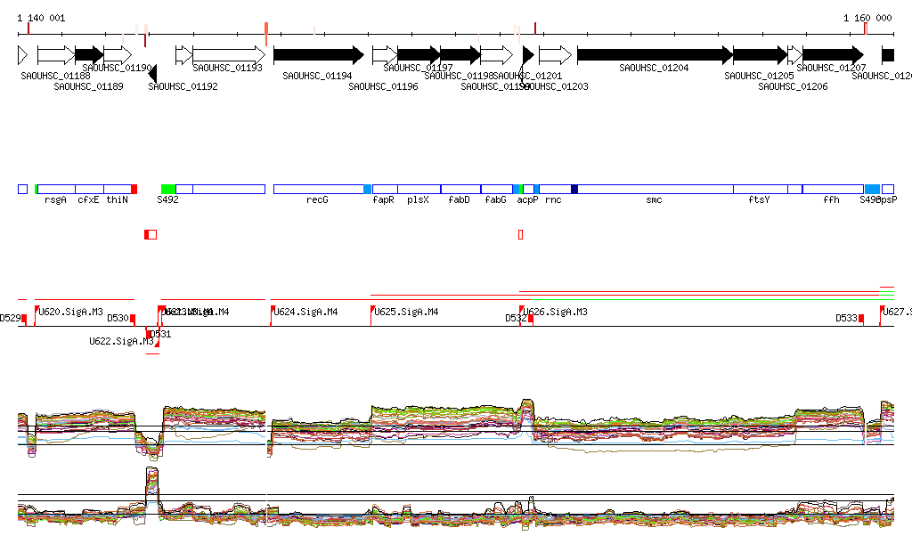Select the green S492 segment box
Screen dimensions: 912x544
pyautogui.click(x=168, y=189)
